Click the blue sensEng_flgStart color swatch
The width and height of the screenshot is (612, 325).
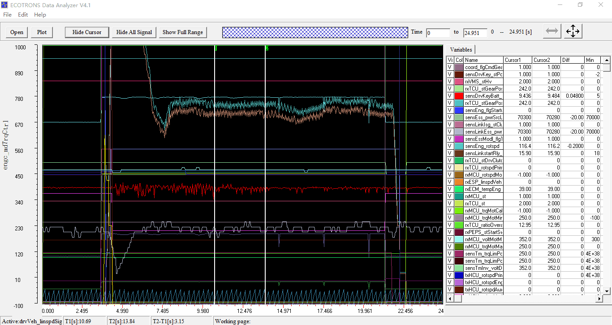point(459,110)
